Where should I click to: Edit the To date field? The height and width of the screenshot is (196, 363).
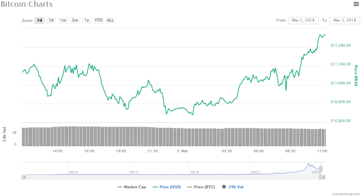[345, 20]
